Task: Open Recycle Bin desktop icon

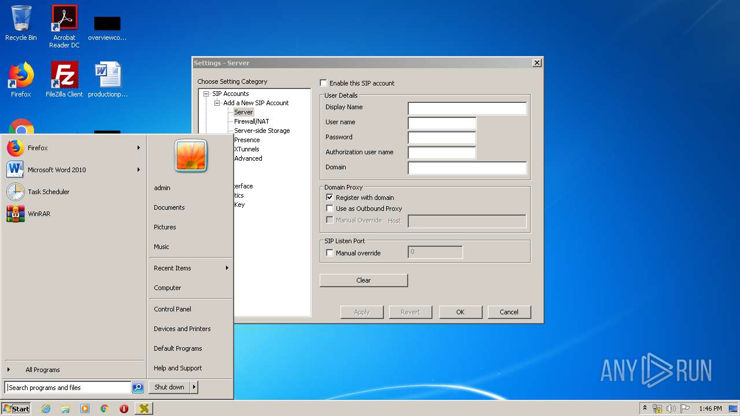Action: [21, 24]
